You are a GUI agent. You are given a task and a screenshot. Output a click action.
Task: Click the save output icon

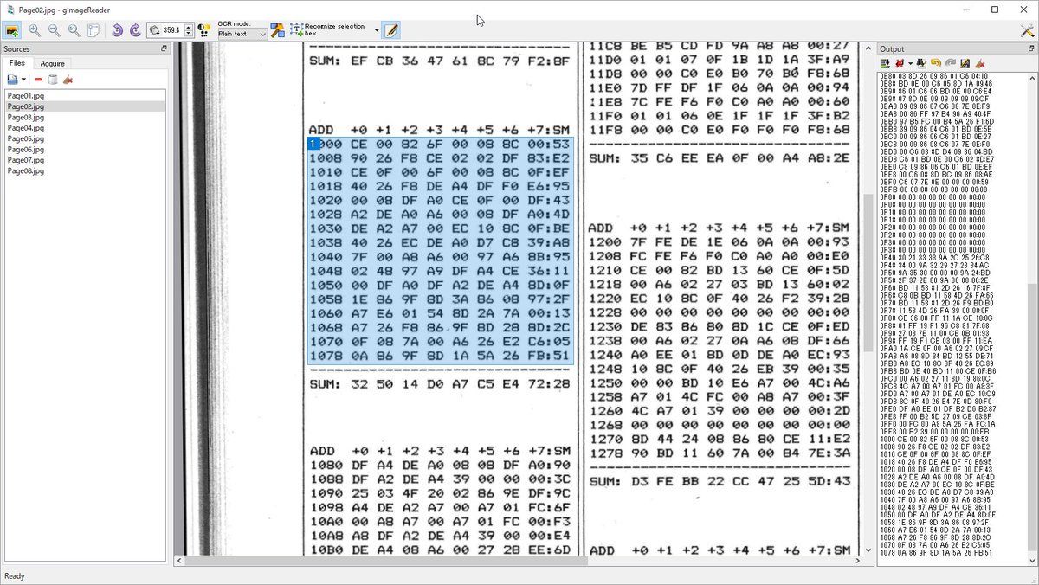[x=965, y=63]
